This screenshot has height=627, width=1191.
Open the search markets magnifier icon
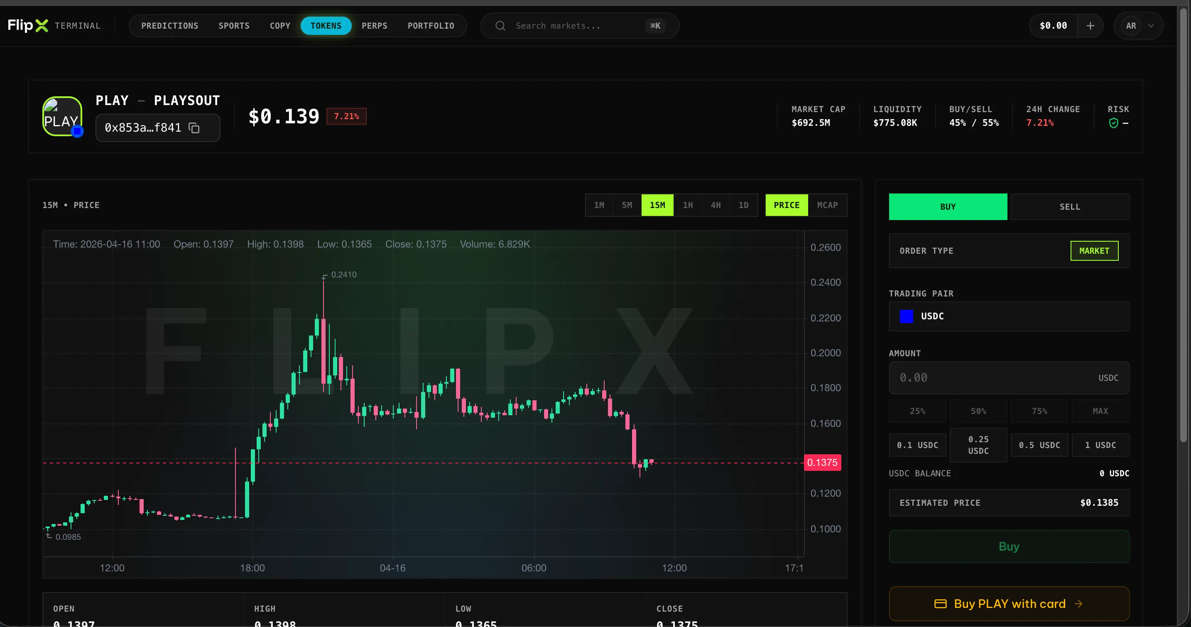click(x=500, y=25)
